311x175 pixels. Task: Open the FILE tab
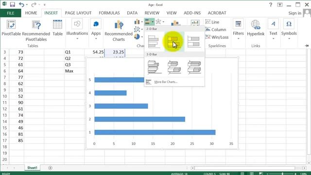[x=11, y=13]
